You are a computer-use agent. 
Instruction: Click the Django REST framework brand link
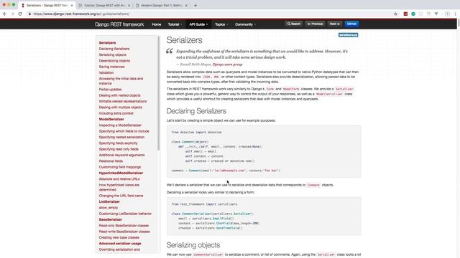click(119, 24)
